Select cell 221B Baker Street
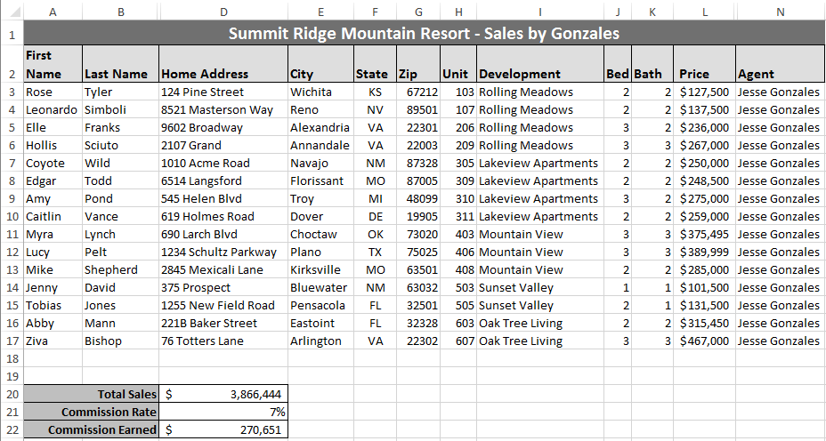 point(223,323)
